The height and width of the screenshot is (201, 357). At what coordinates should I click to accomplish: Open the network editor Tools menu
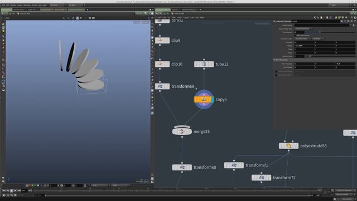tap(180, 17)
